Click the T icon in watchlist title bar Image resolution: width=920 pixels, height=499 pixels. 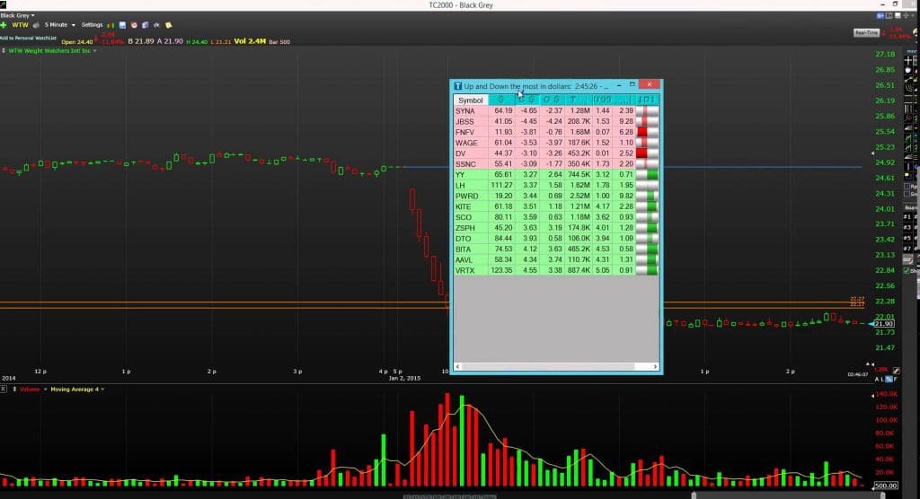click(x=458, y=86)
